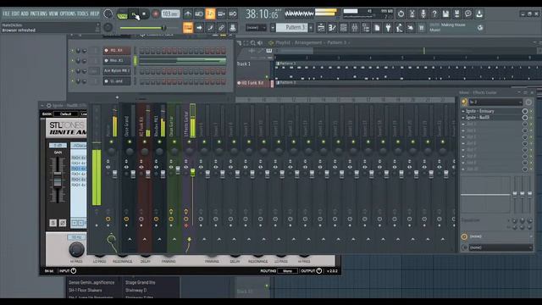Open the browser view icon
Screen dimensions: 542x305
[366, 28]
